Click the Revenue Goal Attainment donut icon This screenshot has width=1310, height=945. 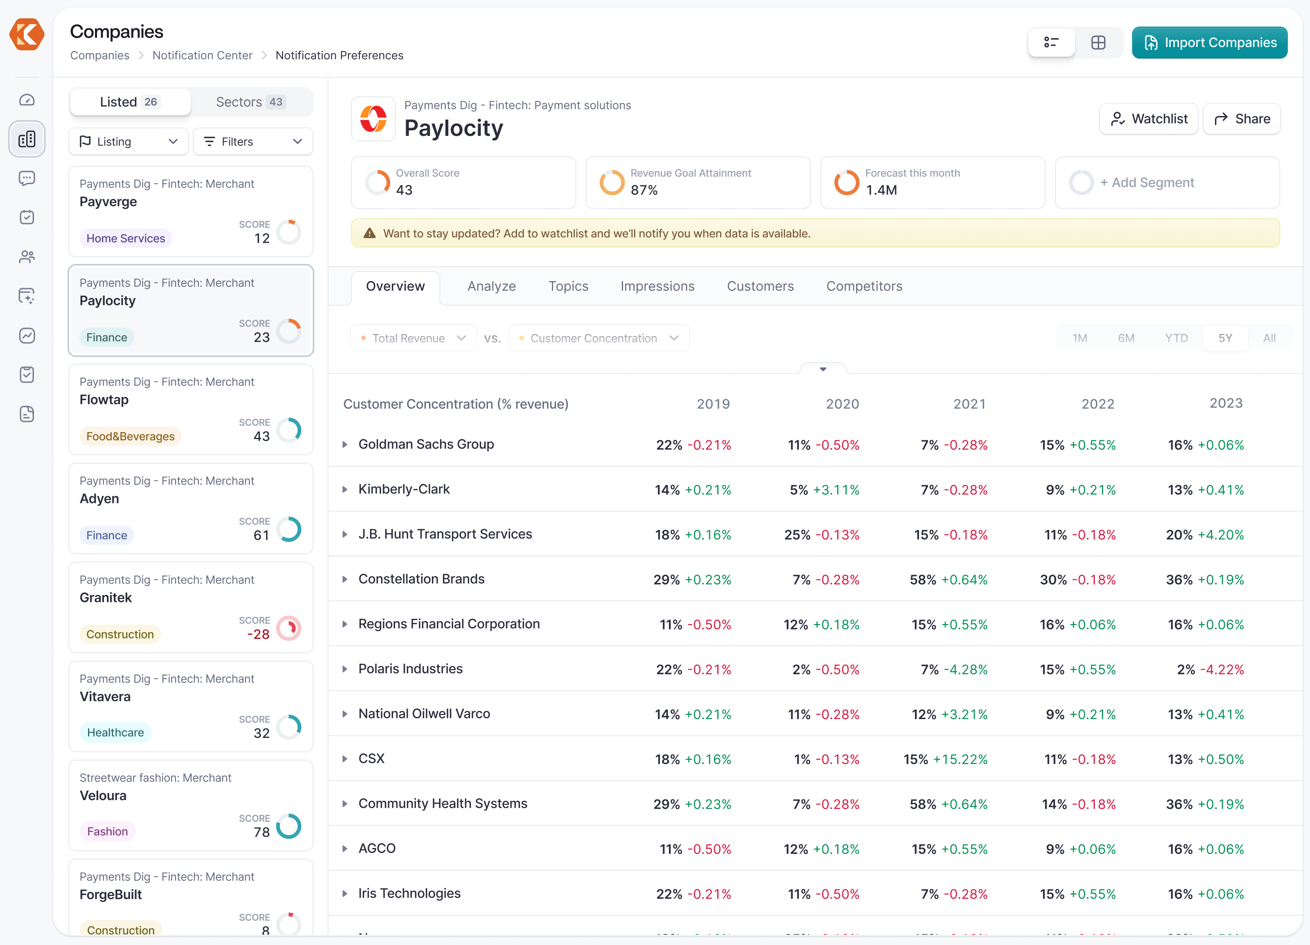point(612,183)
